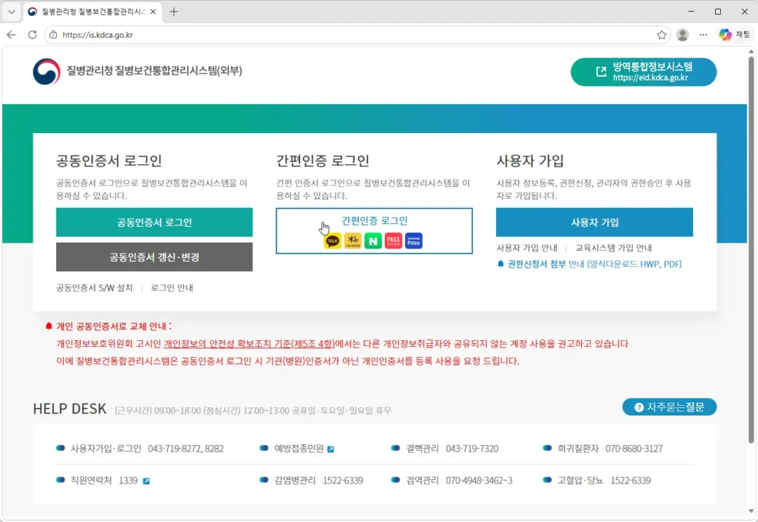Click 질병관리청 질병보건통합관리시스템(외부) title text
Image resolution: width=758 pixels, height=522 pixels.
click(154, 71)
